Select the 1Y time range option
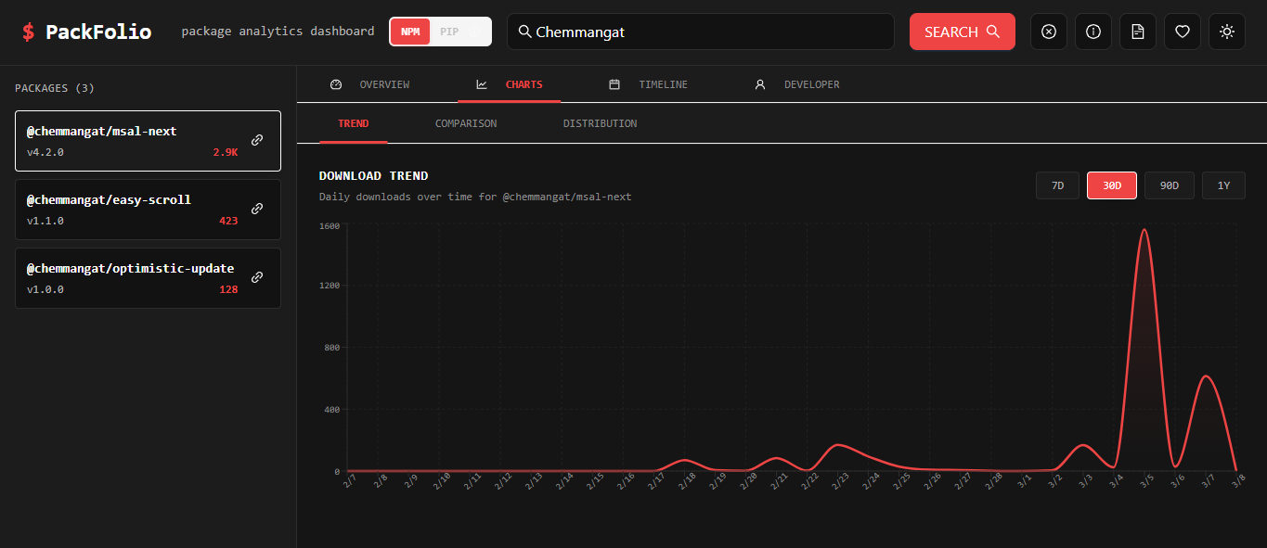This screenshot has width=1267, height=548. (1223, 185)
